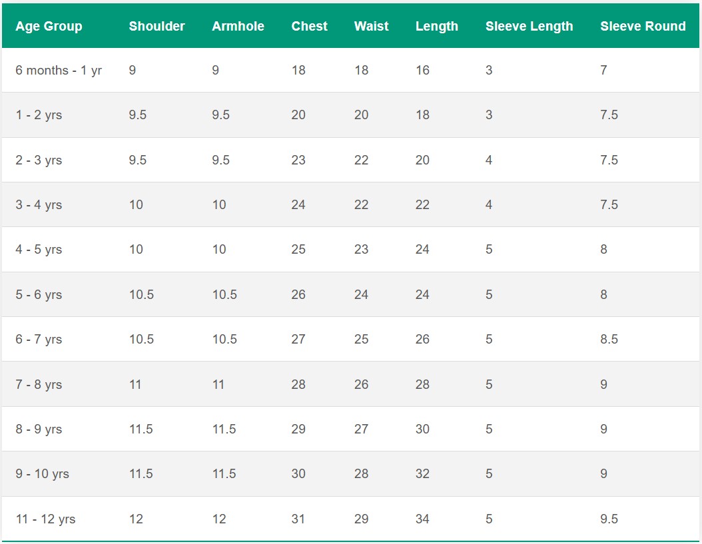Click the Armhole column header
The image size is (702, 544).
238,26
